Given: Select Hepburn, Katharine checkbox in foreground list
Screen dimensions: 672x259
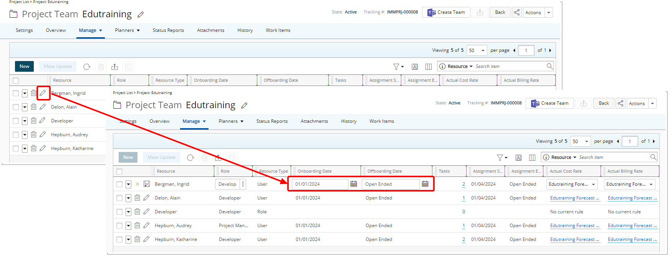Looking at the screenshot, I should point(119,239).
